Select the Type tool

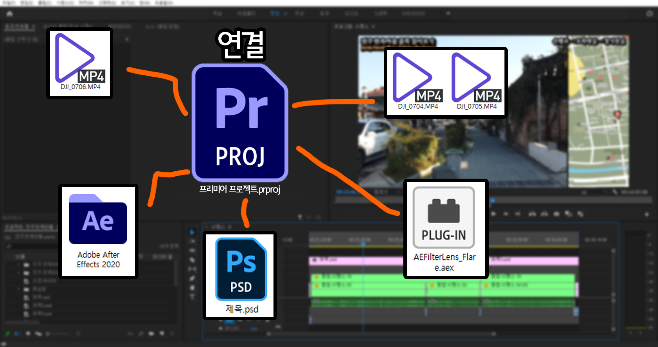(x=192, y=297)
